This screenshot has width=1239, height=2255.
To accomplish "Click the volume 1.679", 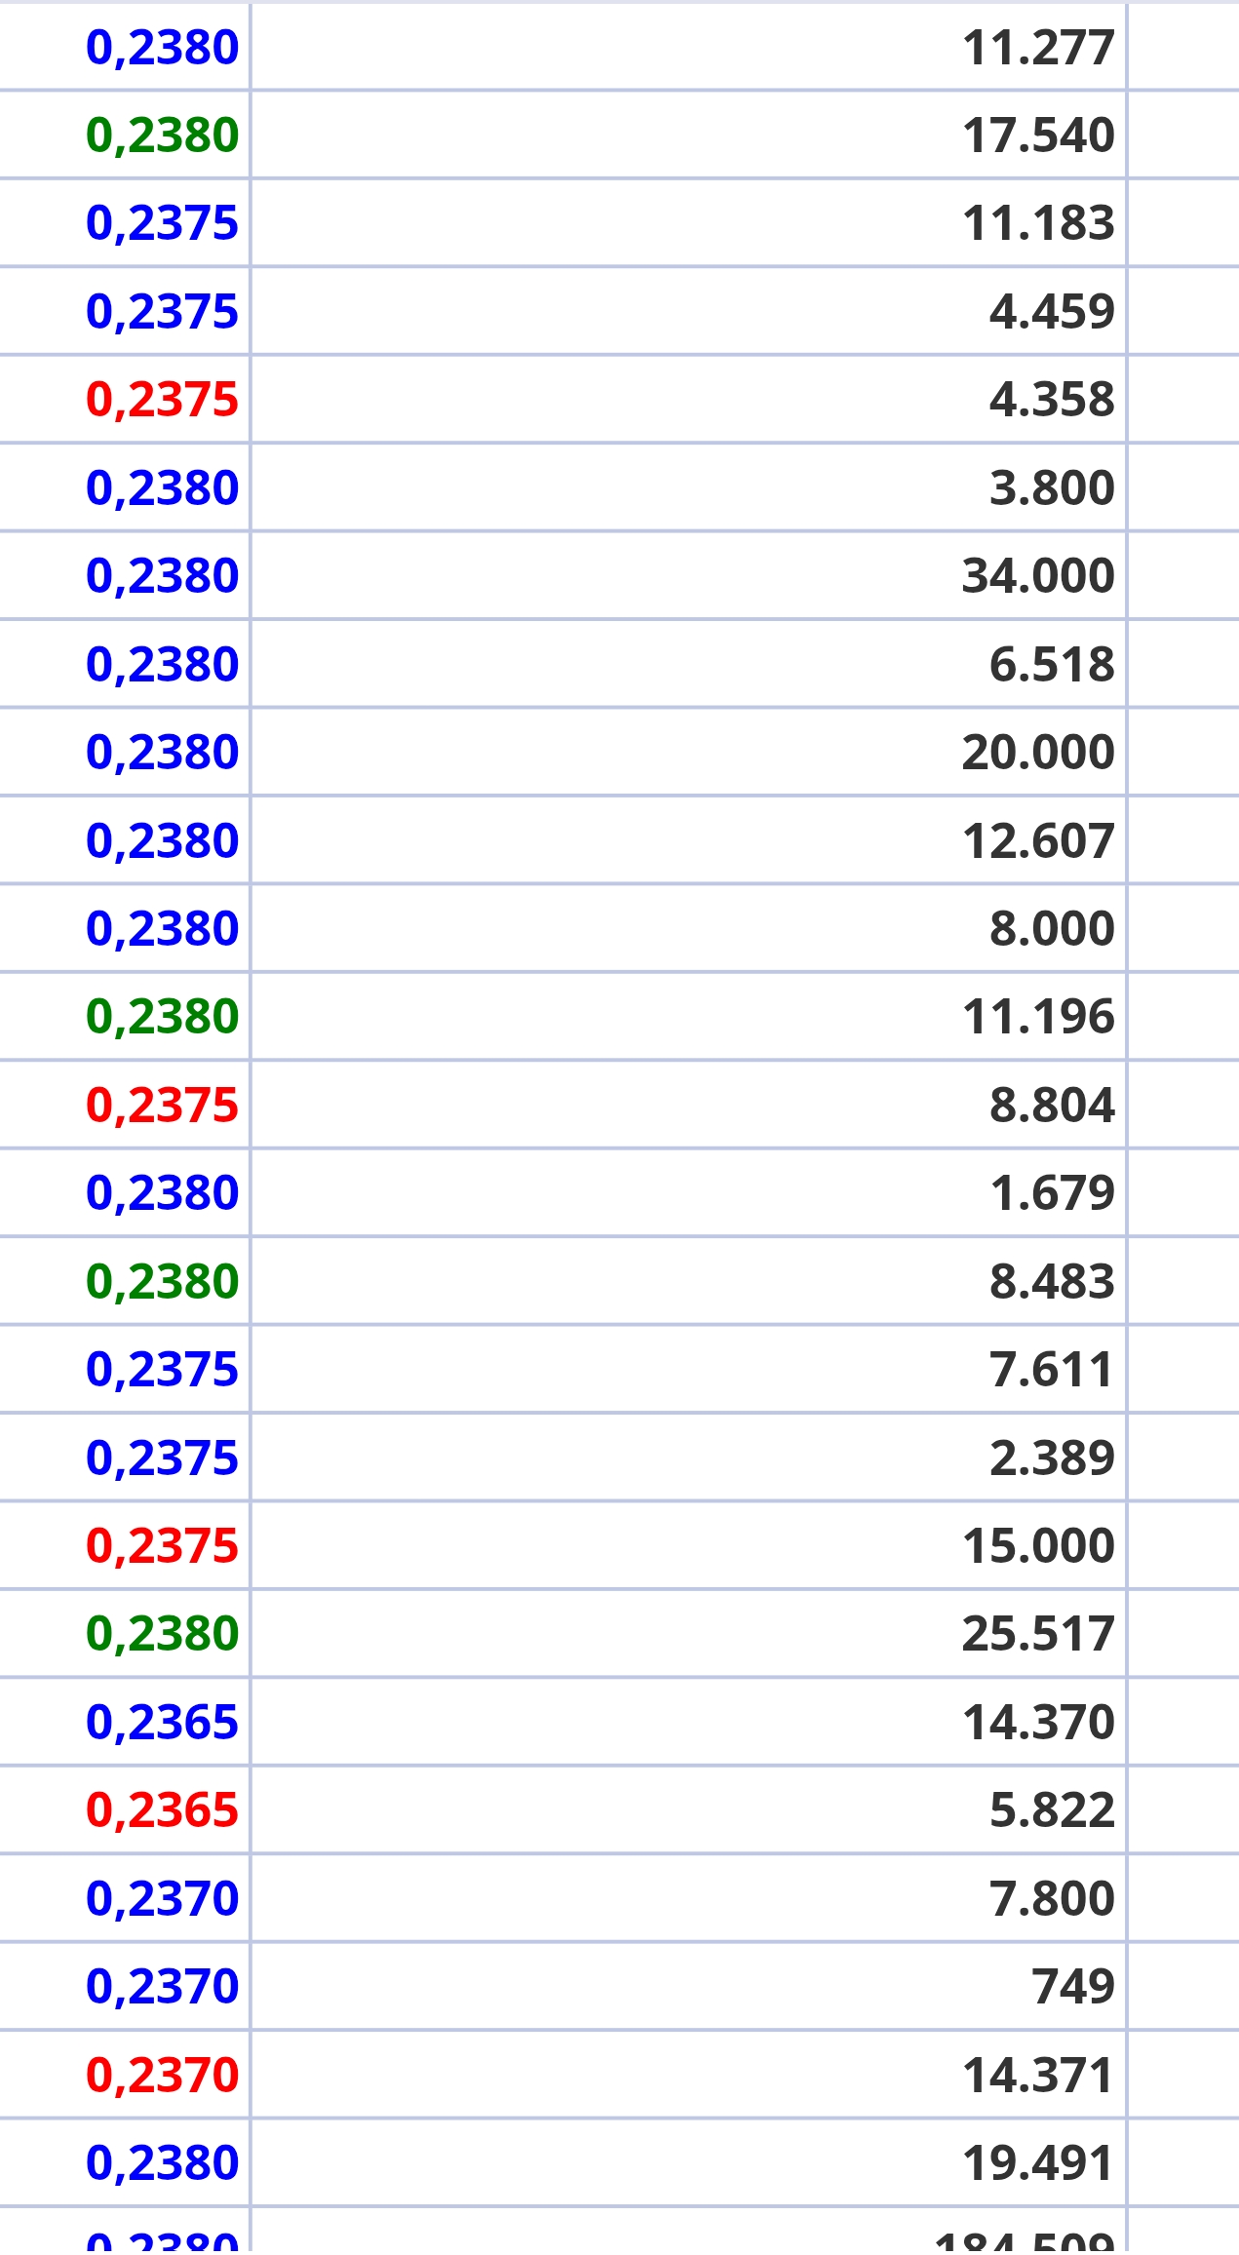I will 1051,1193.
